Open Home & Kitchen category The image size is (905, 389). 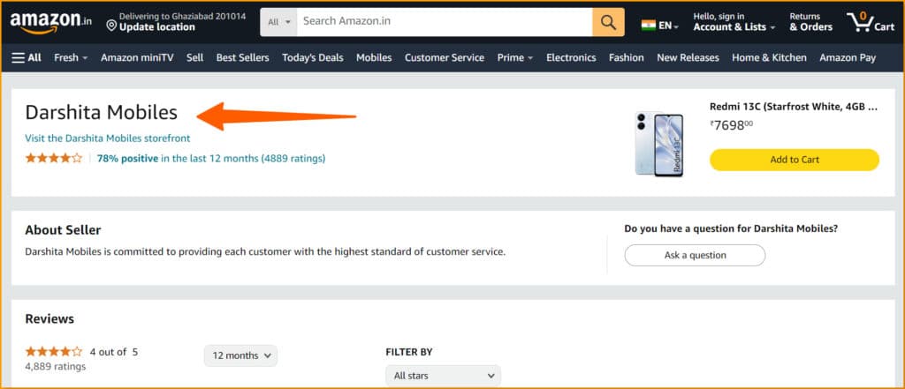[770, 57]
